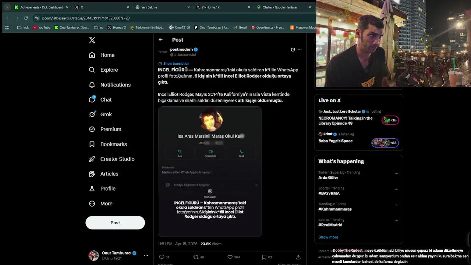Open Grok in the sidebar
This screenshot has height=265, width=471.
tap(100, 114)
